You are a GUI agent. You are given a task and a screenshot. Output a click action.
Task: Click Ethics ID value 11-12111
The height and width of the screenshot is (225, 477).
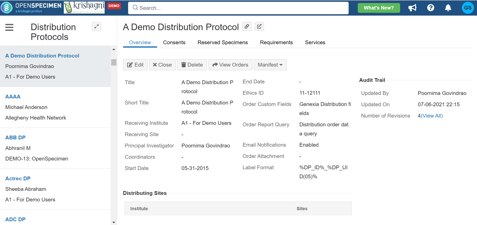[310, 93]
